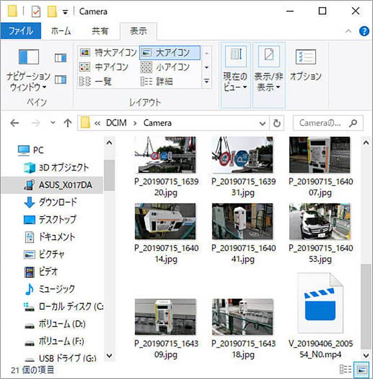373x379 pixels.
Task: Select USB ドライブ (G:)
Action: pyautogui.click(x=61, y=358)
